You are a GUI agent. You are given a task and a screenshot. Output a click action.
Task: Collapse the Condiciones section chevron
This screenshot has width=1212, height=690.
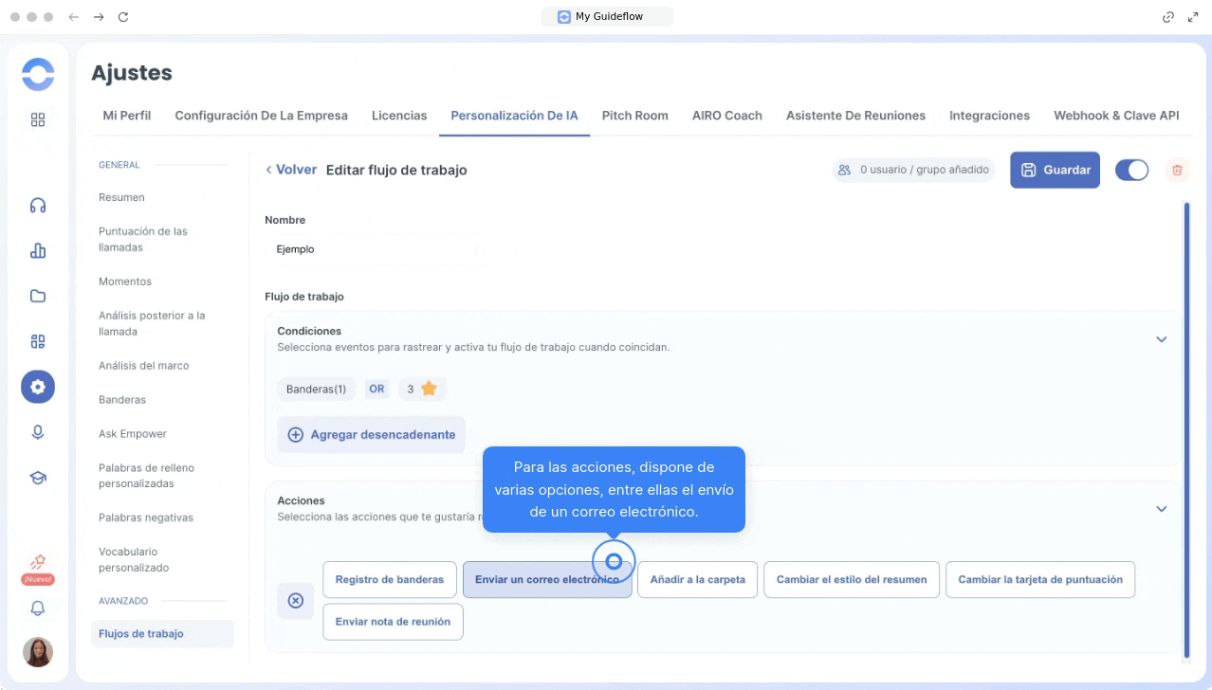[1161, 339]
